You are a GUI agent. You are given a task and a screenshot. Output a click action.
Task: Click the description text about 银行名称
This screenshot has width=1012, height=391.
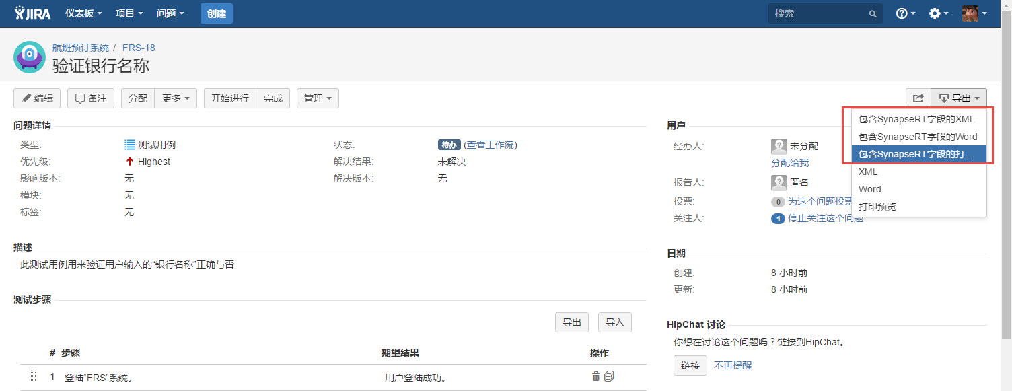pyautogui.click(x=127, y=264)
